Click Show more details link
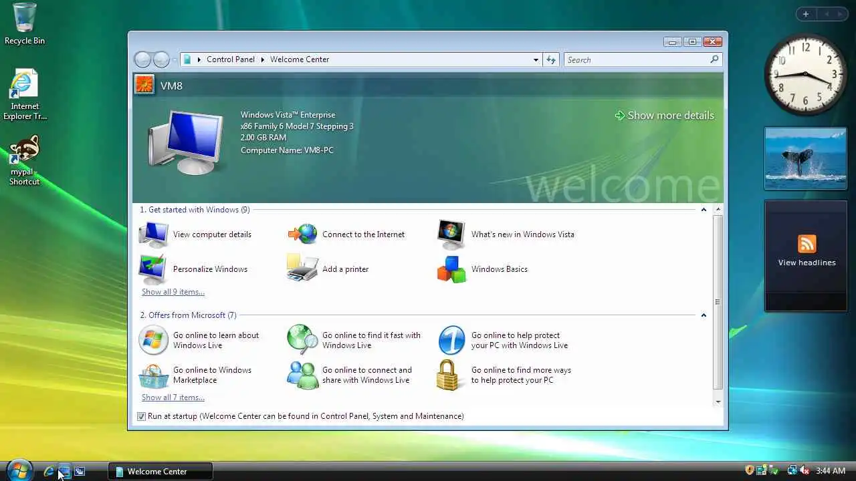The width and height of the screenshot is (856, 481). point(665,116)
